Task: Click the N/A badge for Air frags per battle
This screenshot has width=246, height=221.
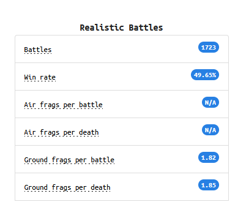Action: tap(211, 102)
